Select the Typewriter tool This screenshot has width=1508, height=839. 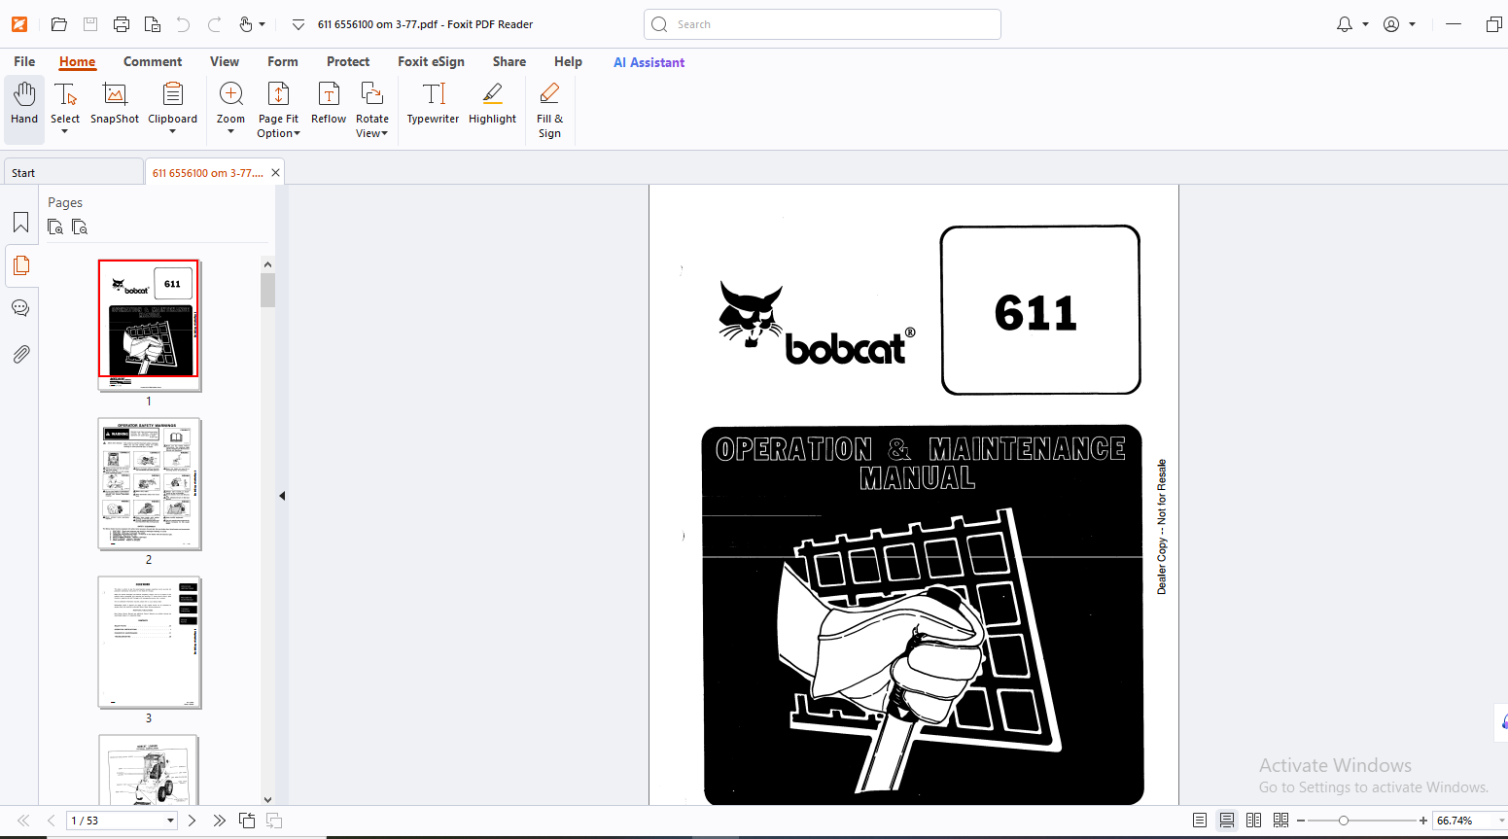tap(433, 103)
